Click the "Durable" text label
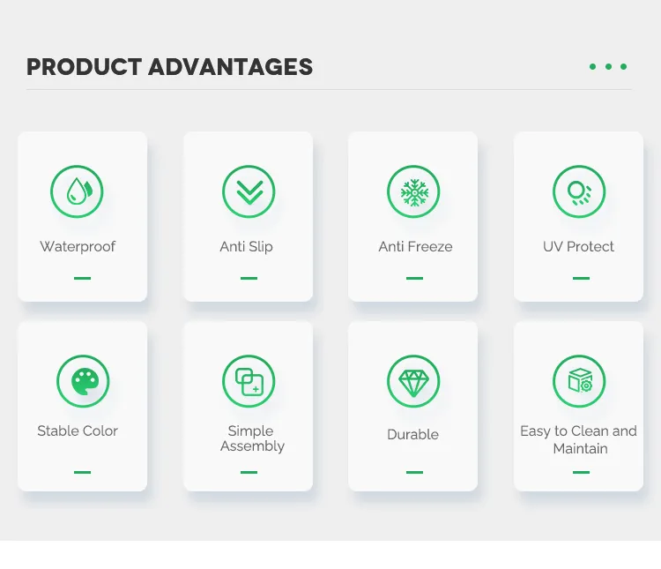 (412, 435)
